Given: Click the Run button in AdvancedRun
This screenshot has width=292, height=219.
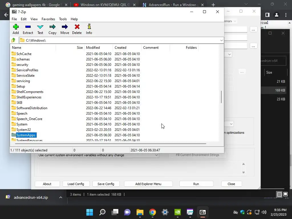Looking at the screenshot, I should [x=196, y=184].
